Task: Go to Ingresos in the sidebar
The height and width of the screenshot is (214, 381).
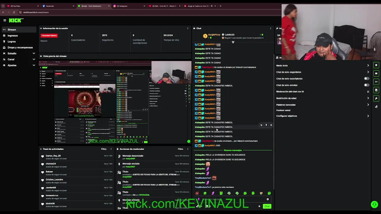Action: click(18, 35)
